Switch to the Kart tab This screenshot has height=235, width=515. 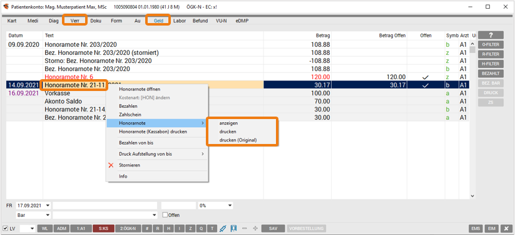[x=12, y=21]
